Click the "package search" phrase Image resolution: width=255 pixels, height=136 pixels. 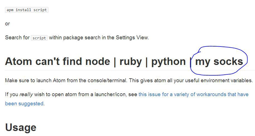tap(80, 38)
